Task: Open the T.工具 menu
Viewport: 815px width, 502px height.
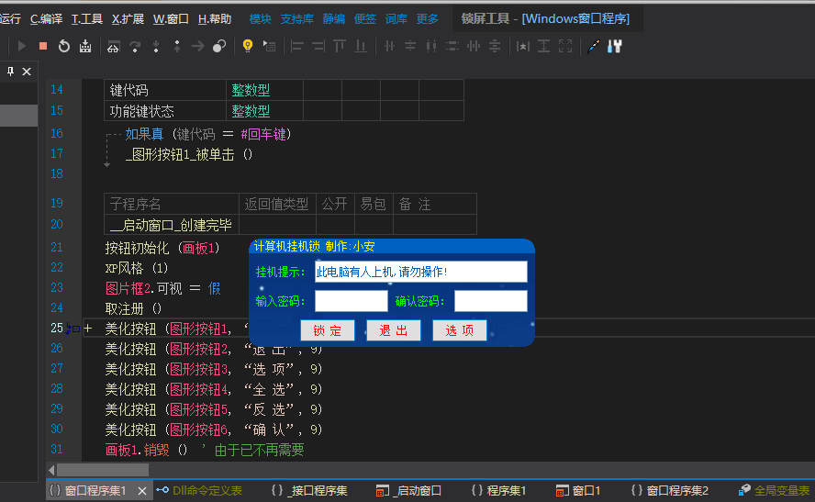Action: [86, 19]
